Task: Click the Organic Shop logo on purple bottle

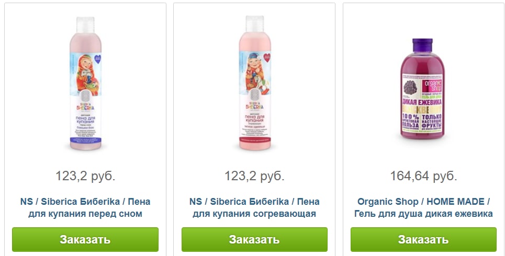Action: [x=433, y=86]
